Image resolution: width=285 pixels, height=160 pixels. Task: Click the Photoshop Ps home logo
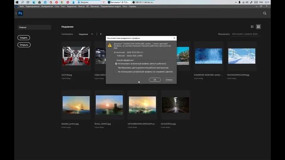click(x=20, y=13)
